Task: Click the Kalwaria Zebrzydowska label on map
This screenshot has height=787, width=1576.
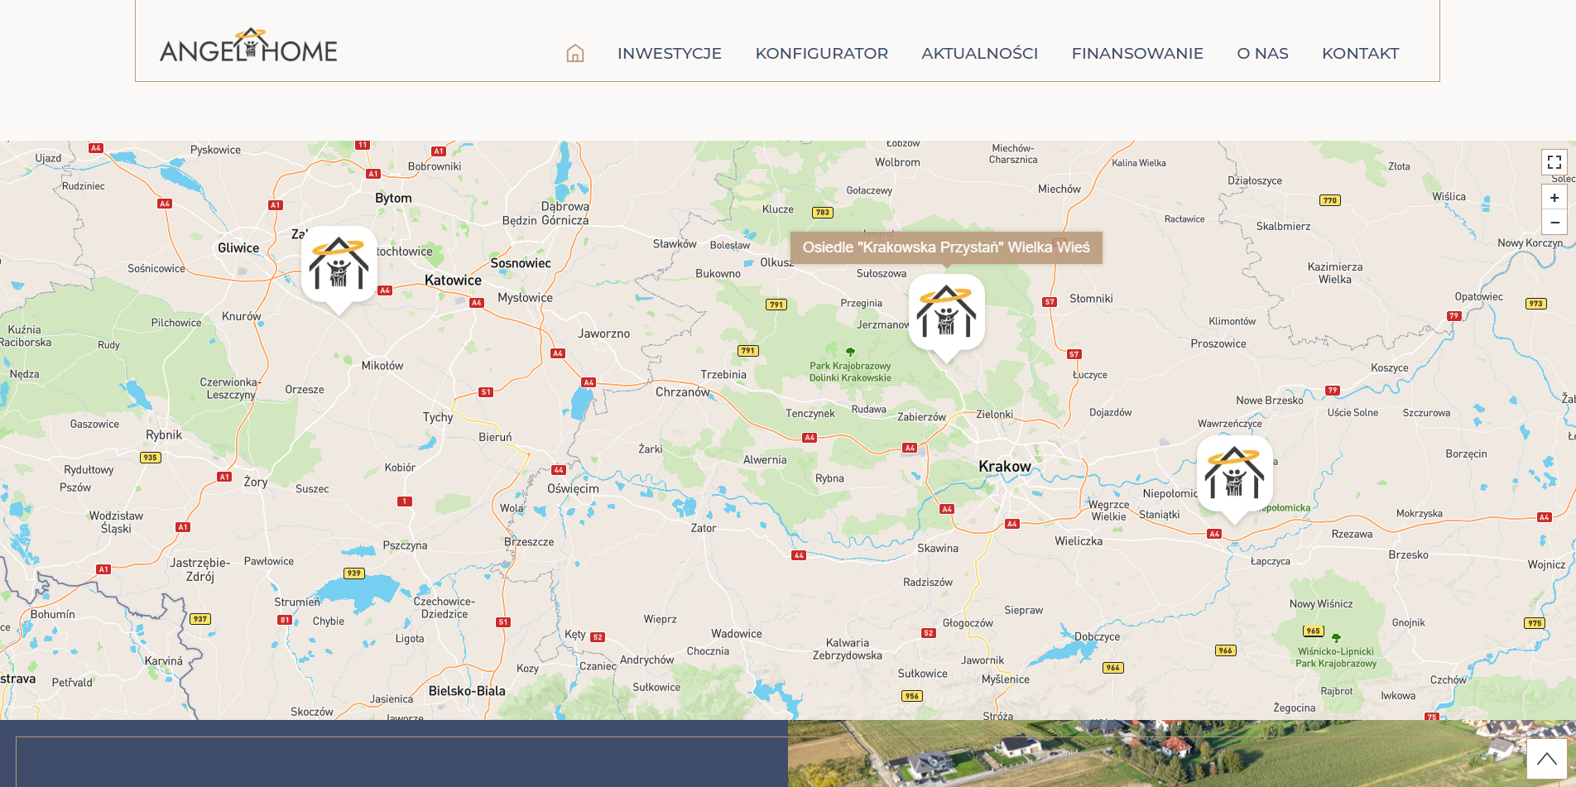Action: tap(848, 649)
